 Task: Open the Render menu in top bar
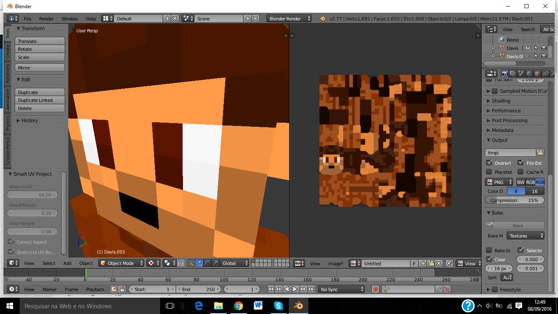[x=46, y=19]
